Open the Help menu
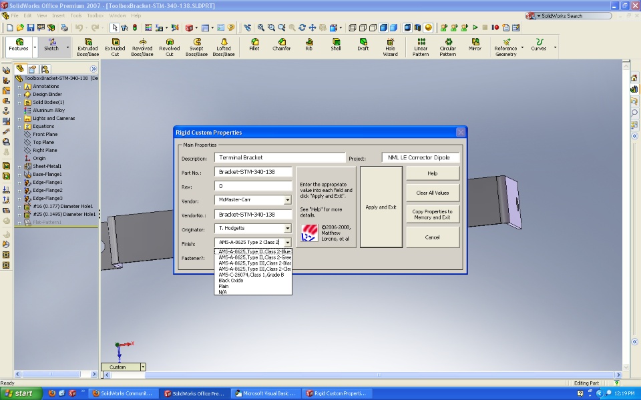Viewport: 641px width, 400px height. (136, 15)
